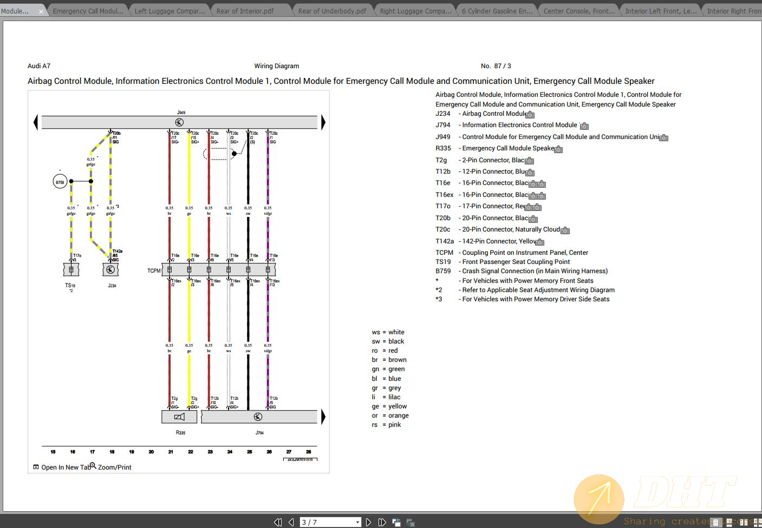762x528 pixels.
Task: Select 'TS19 - Front Passenger Seat Coupling Point' row
Action: [503, 262]
